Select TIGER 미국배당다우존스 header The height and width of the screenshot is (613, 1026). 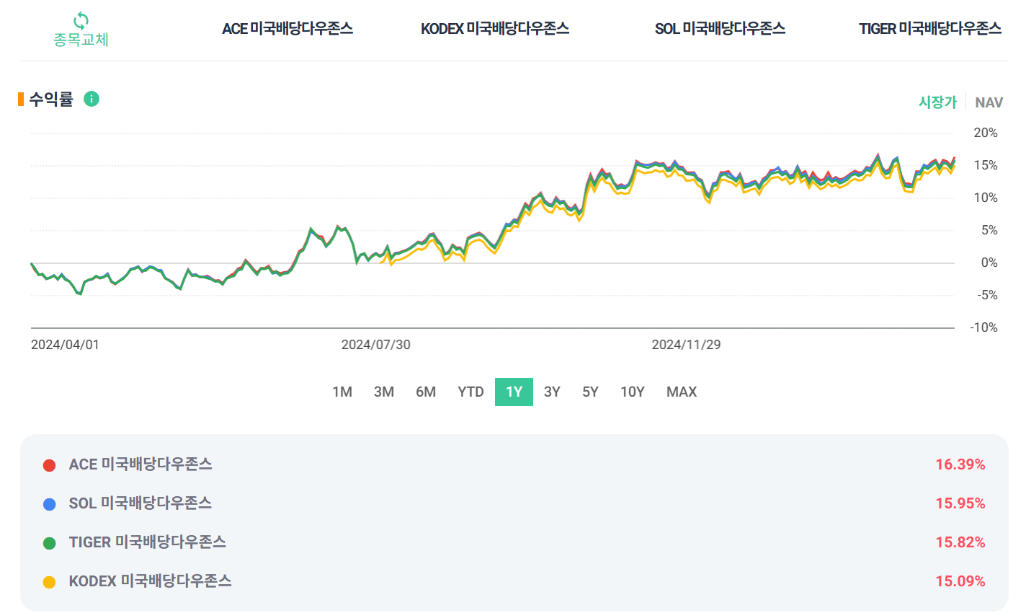(x=930, y=29)
